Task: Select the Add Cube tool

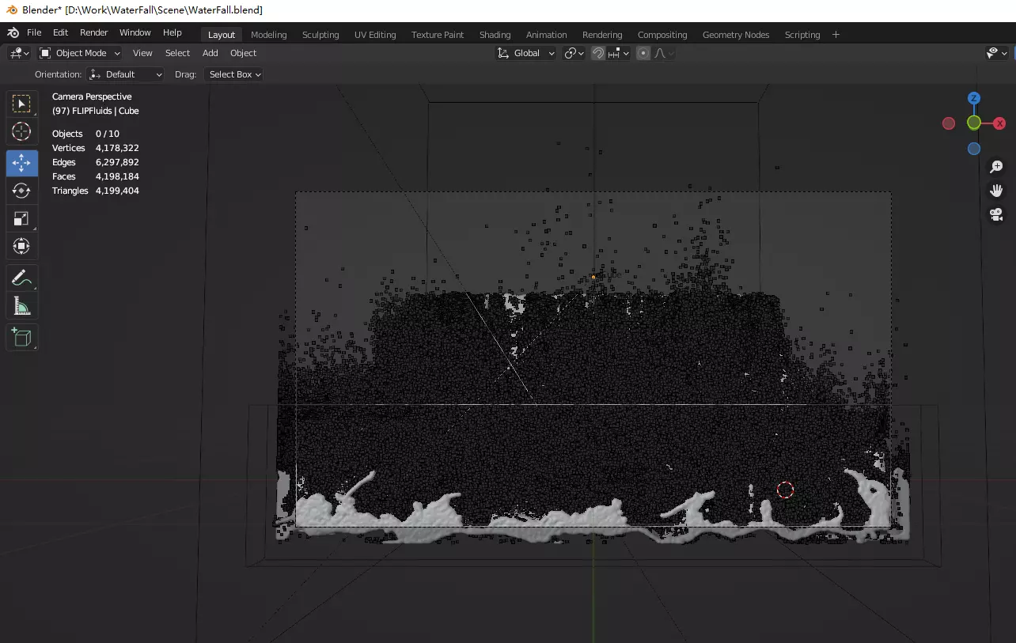Action: (21, 337)
